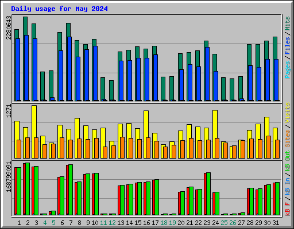Click weekend day 26 label
294x229 pixels.
tap(233, 223)
